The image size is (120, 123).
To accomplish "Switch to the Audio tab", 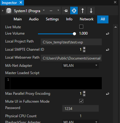I will point(34,19).
